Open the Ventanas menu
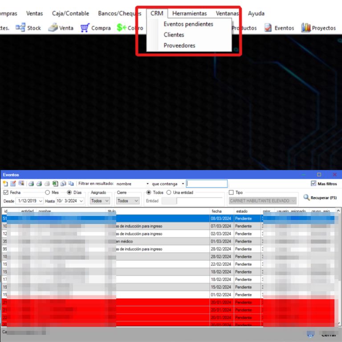 (227, 13)
